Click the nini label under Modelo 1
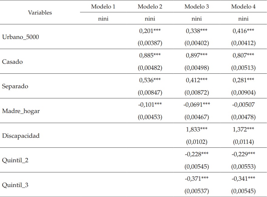Image resolution: width=267 pixels, height=197 pixels. [x=103, y=19]
